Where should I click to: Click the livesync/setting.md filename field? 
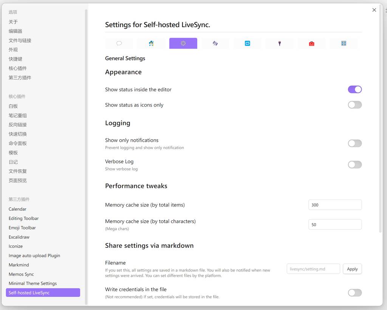pyautogui.click(x=313, y=269)
